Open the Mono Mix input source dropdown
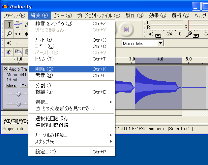The height and width of the screenshot is (165, 208). [x=160, y=43]
